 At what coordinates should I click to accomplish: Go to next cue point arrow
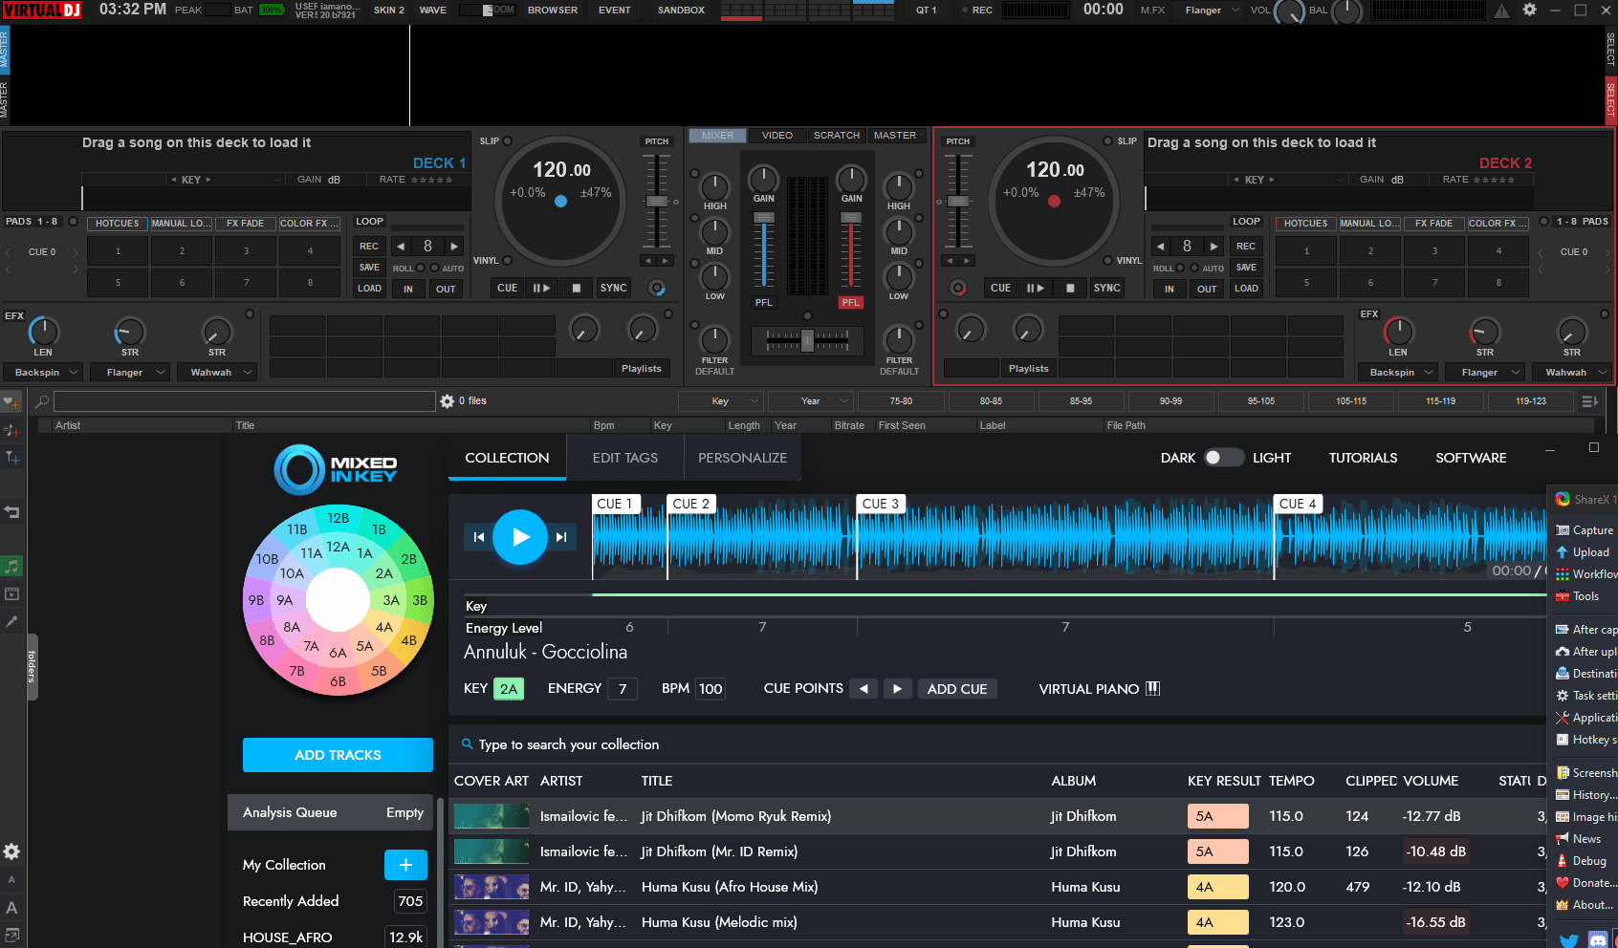[x=896, y=688]
